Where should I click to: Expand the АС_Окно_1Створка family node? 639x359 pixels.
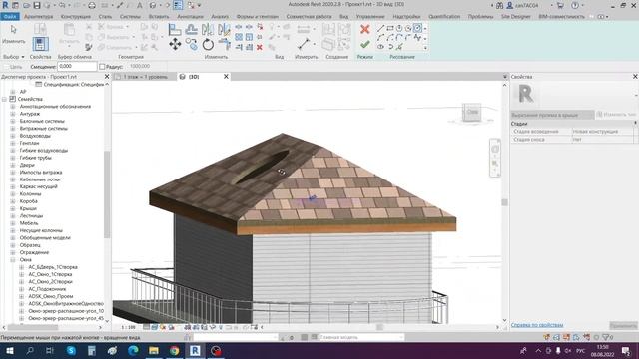pos(22,274)
